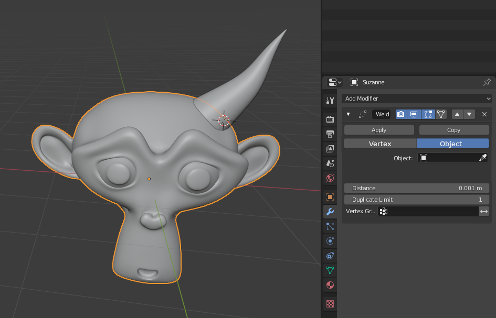This screenshot has width=496, height=318.
Task: Open the Render properties tab
Action: 330,119
